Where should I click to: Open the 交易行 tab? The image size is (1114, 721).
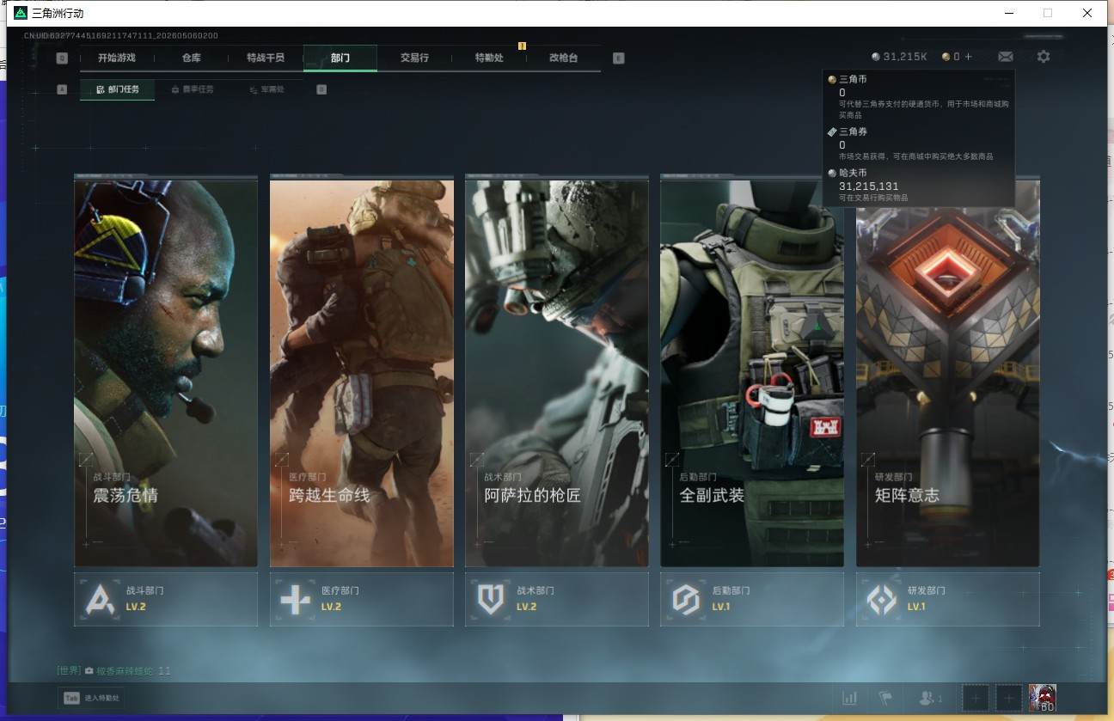[x=414, y=58]
